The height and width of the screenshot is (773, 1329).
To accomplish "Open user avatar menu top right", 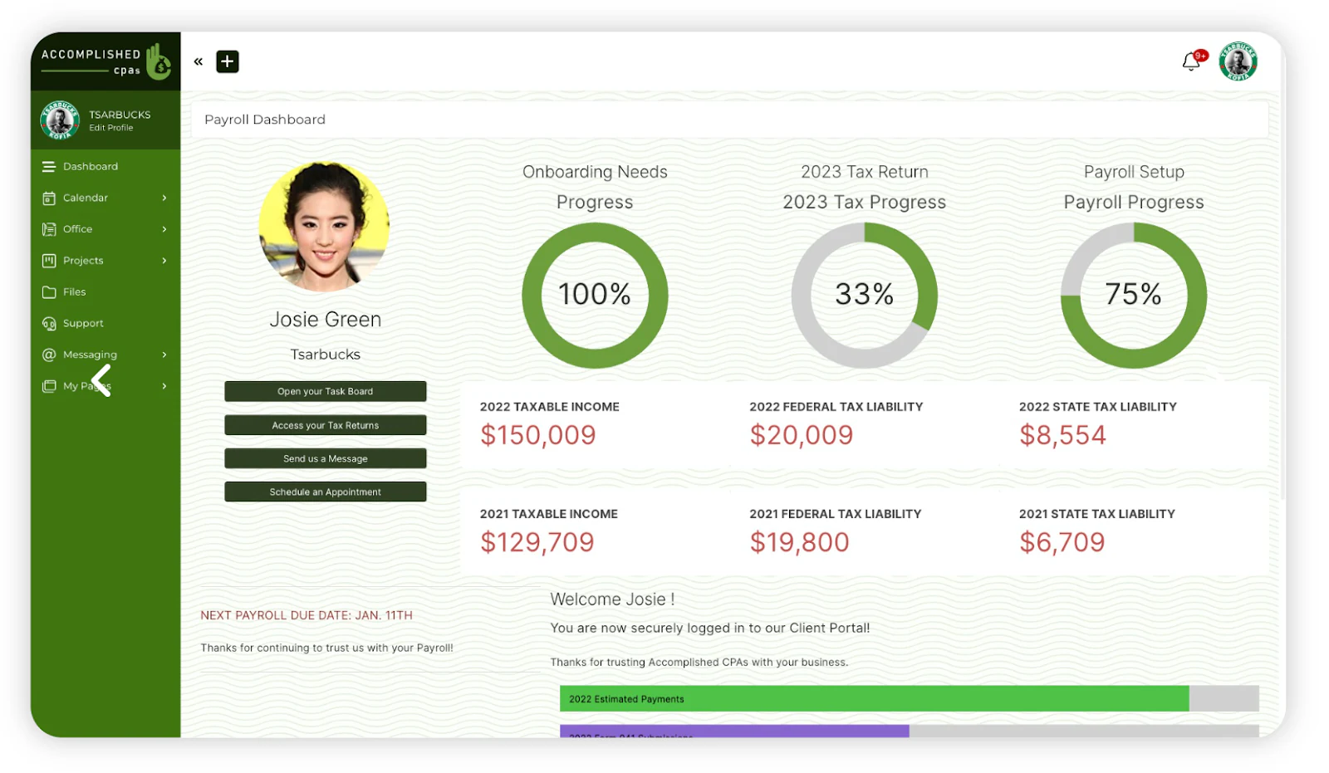I will (x=1238, y=61).
